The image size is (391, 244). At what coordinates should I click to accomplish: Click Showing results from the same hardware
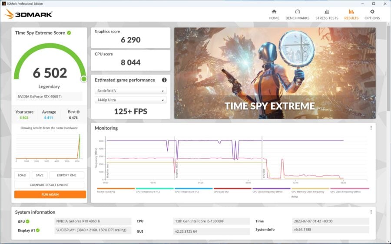pos(49,128)
